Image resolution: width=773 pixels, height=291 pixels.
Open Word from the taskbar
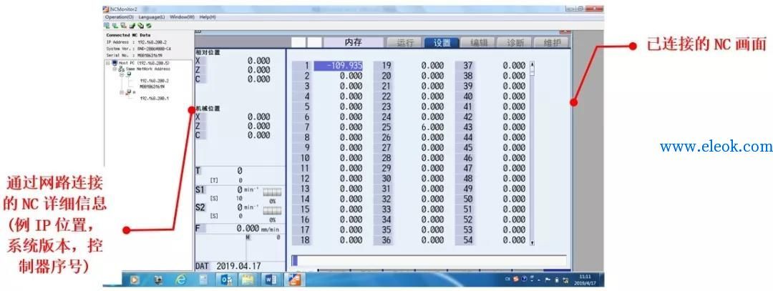(272, 280)
